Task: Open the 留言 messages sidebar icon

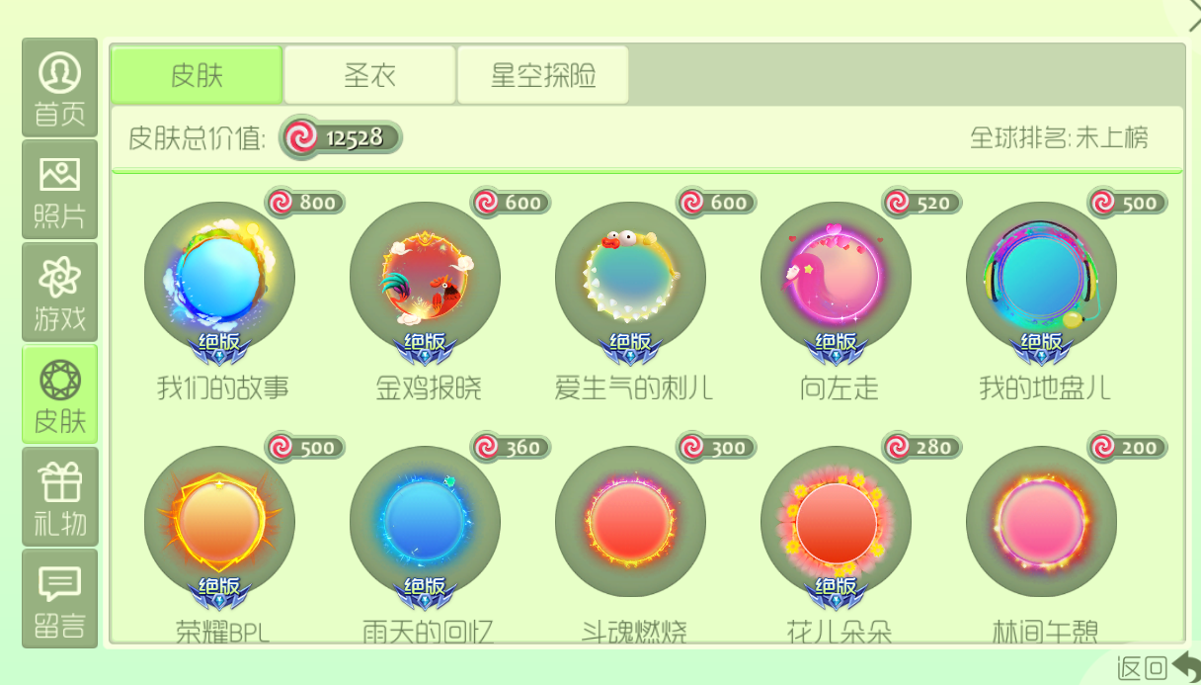Action: click(x=60, y=598)
